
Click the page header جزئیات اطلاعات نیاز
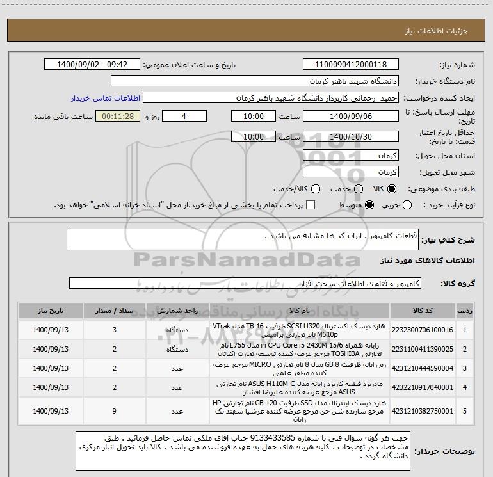[x=436, y=31]
